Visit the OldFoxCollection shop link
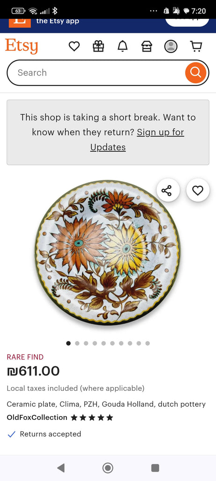The image size is (216, 481). (37, 418)
